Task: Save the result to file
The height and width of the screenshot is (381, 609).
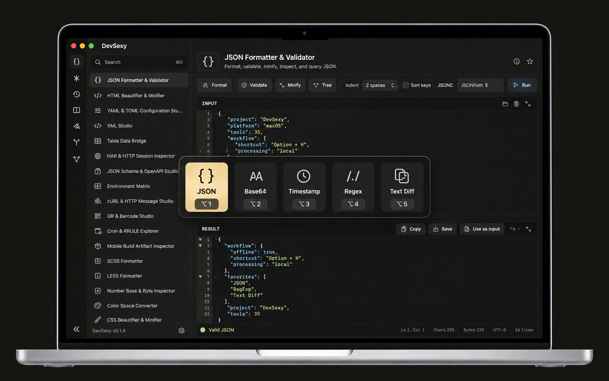Action: (443, 229)
